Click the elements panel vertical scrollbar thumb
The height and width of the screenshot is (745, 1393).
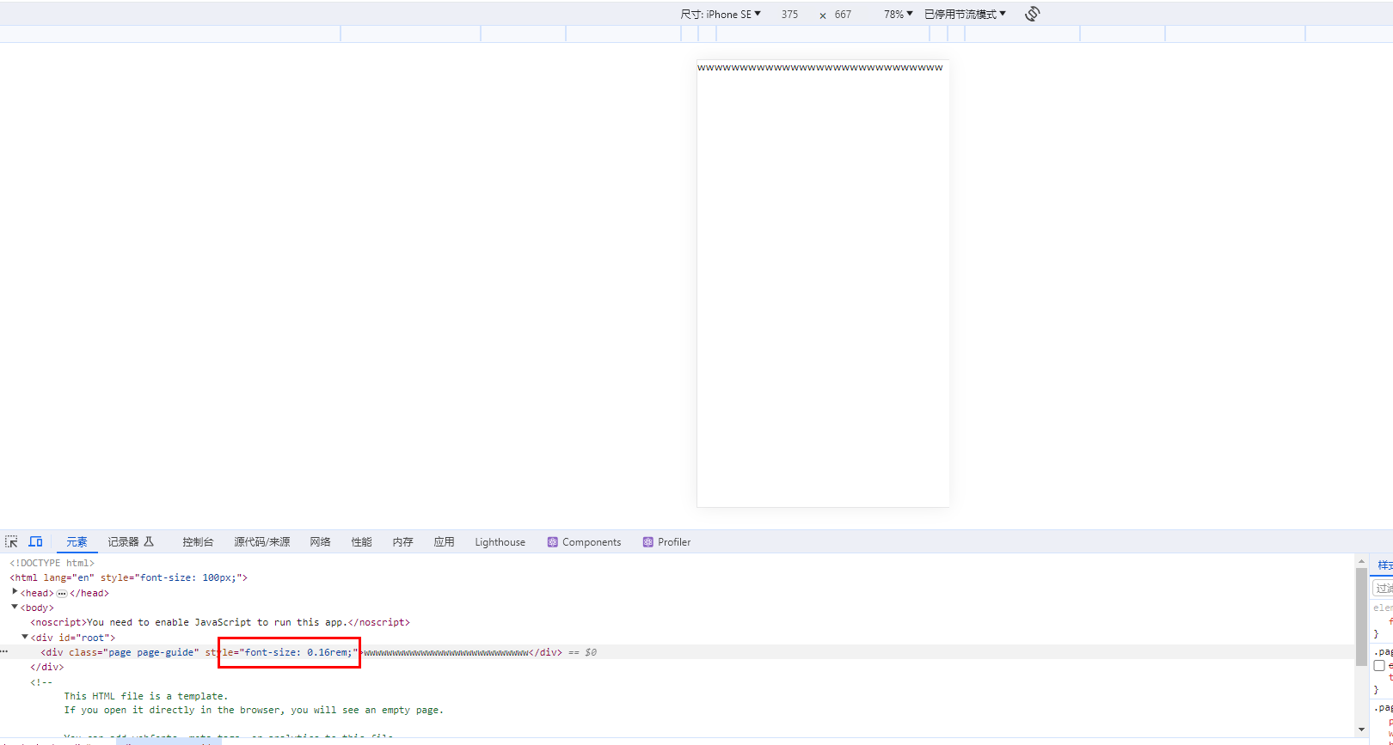1361,616
